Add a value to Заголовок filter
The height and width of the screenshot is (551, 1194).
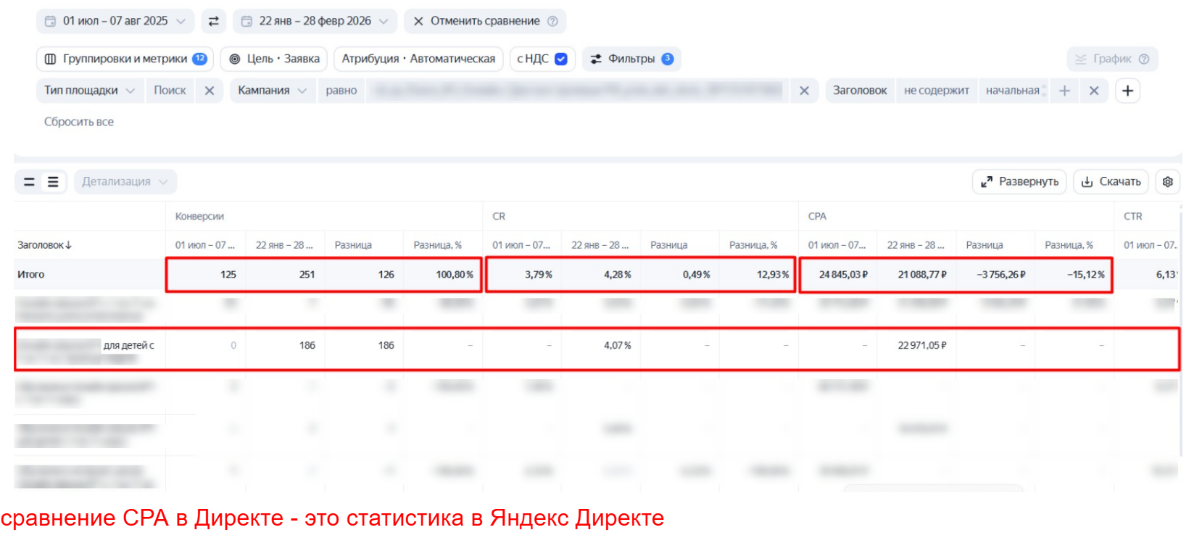(x=1064, y=91)
